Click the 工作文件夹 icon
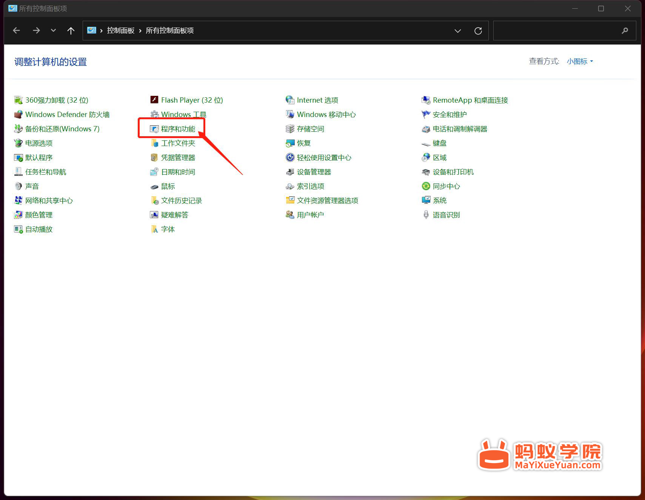 154,143
